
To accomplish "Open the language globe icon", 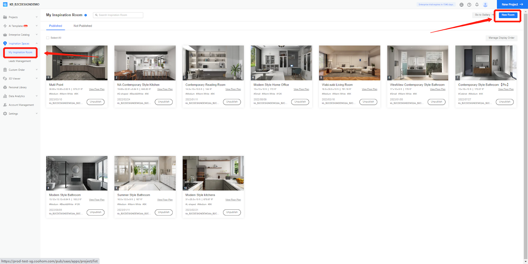I will pyautogui.click(x=461, y=5).
